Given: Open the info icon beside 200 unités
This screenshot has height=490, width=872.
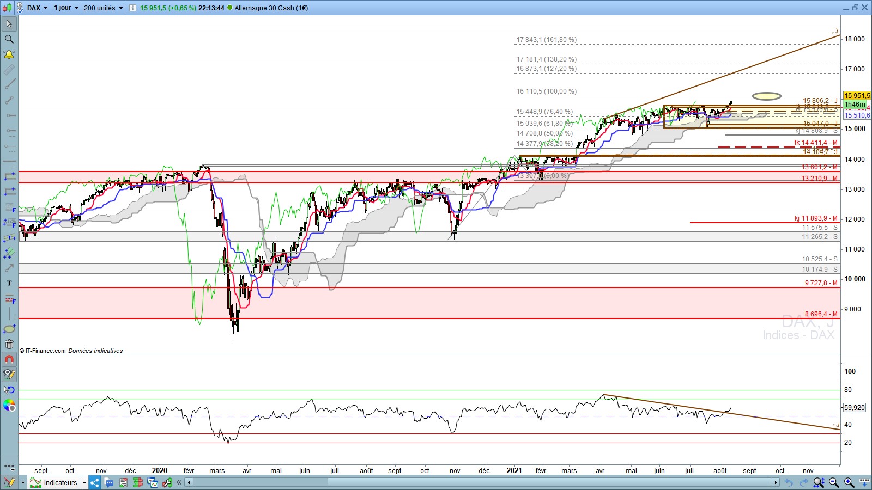Looking at the screenshot, I should coord(132,8).
